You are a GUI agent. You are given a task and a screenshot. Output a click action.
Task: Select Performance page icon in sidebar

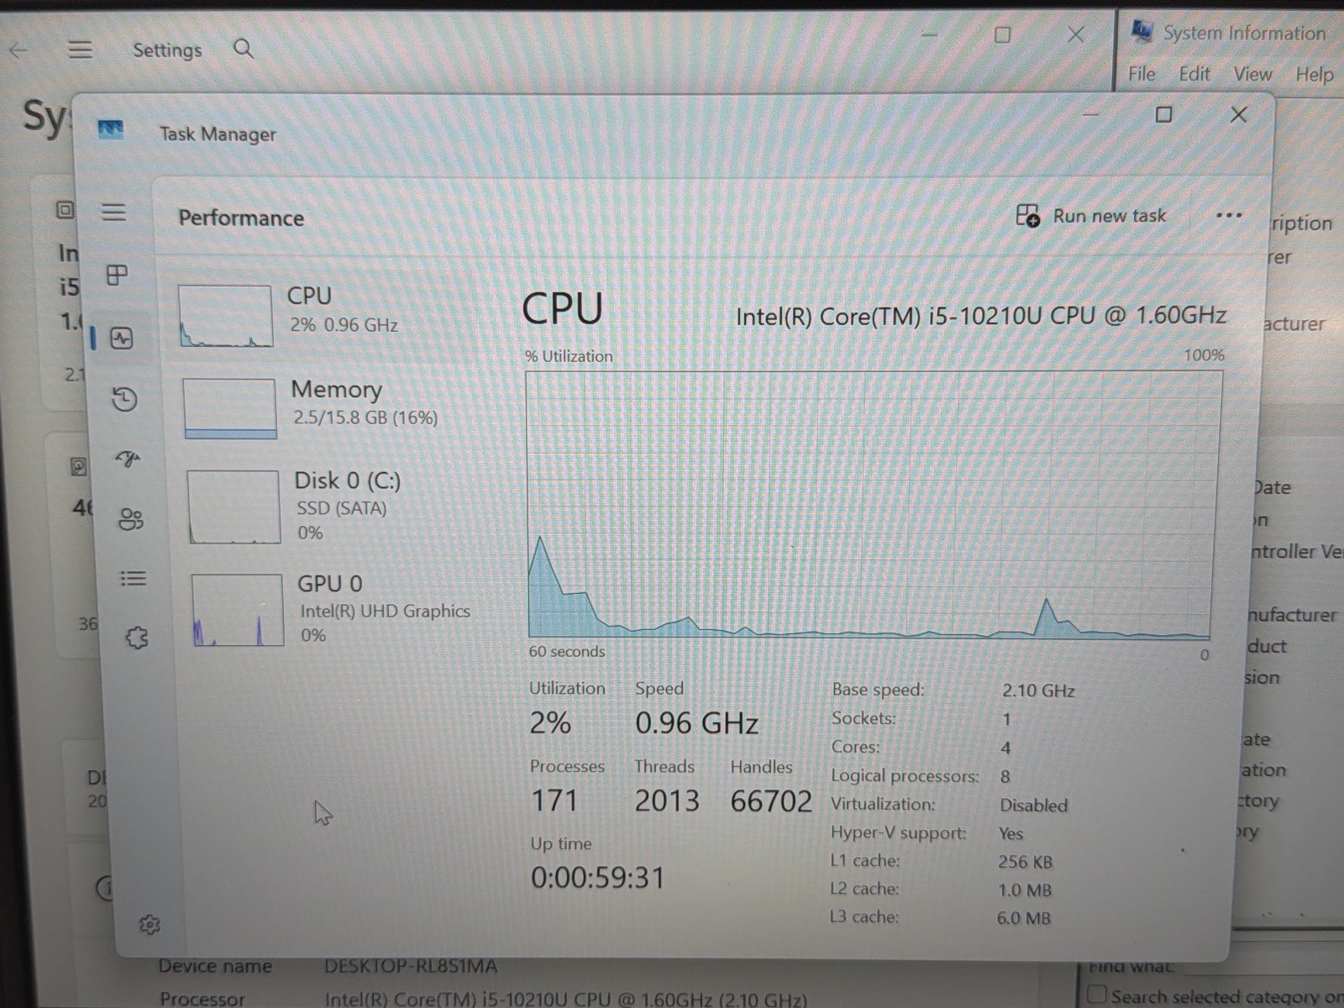(122, 339)
